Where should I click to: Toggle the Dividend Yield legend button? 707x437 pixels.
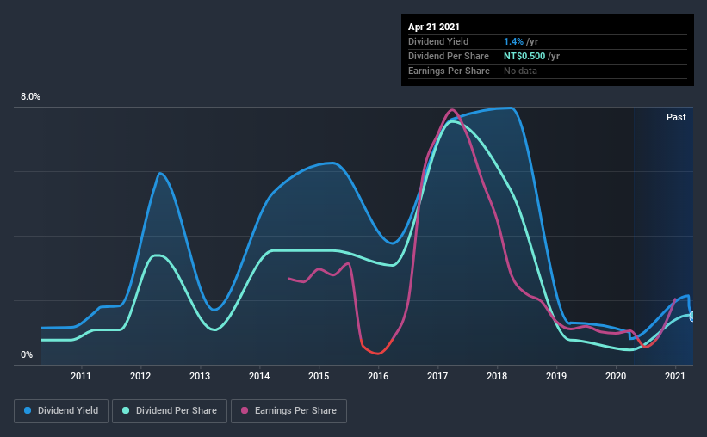[61, 411]
